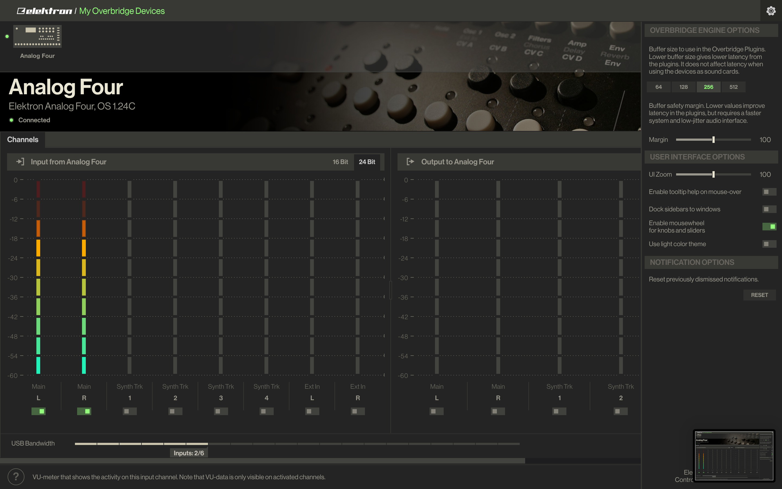The width and height of the screenshot is (782, 489).
Task: Toggle Dock sidebars to windows
Action: 769,209
